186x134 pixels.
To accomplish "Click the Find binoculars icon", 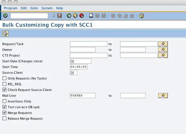I will (x=97, y=16).
